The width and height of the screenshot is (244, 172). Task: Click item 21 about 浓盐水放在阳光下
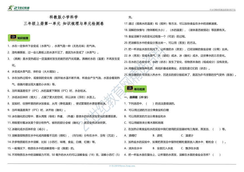pyautogui.click(x=176, y=49)
